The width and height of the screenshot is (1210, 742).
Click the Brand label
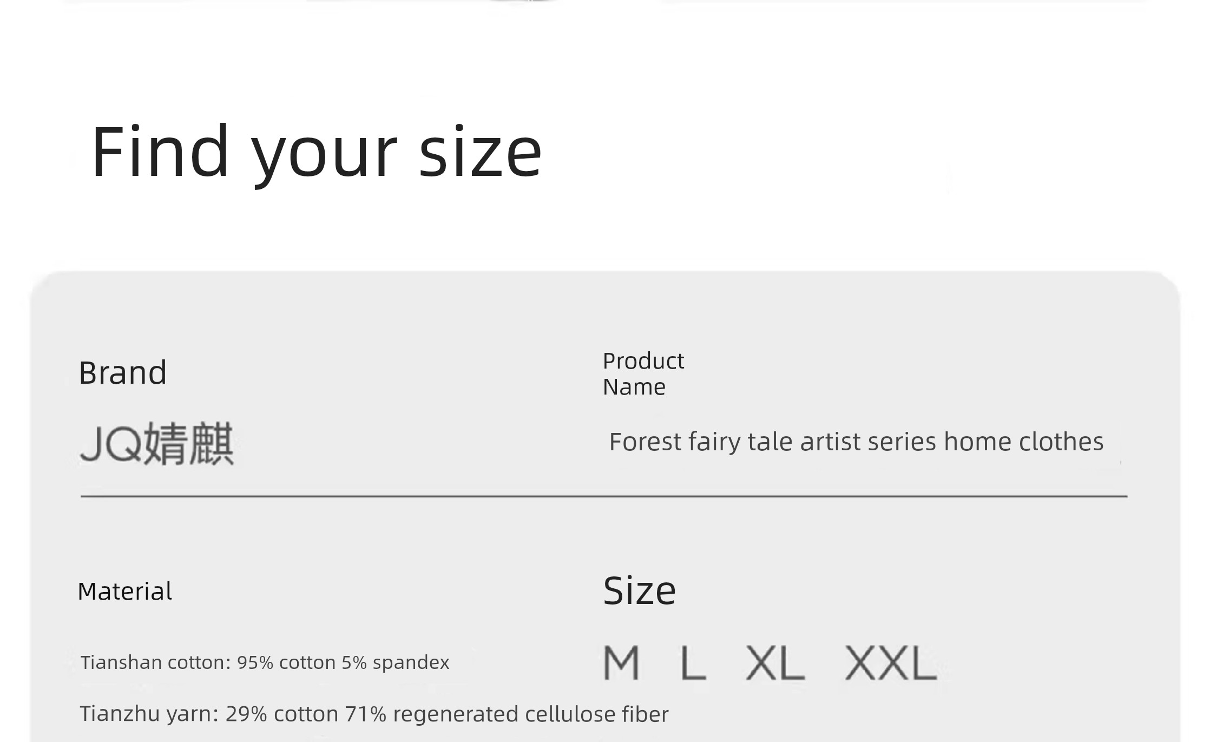[x=123, y=372]
